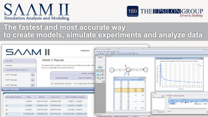
Task: Choose the blue Input tool in the toolbox
Action: click(x=102, y=77)
